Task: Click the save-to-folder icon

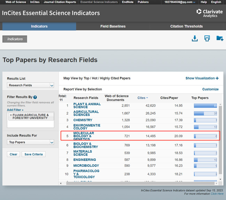Action: (220, 39)
